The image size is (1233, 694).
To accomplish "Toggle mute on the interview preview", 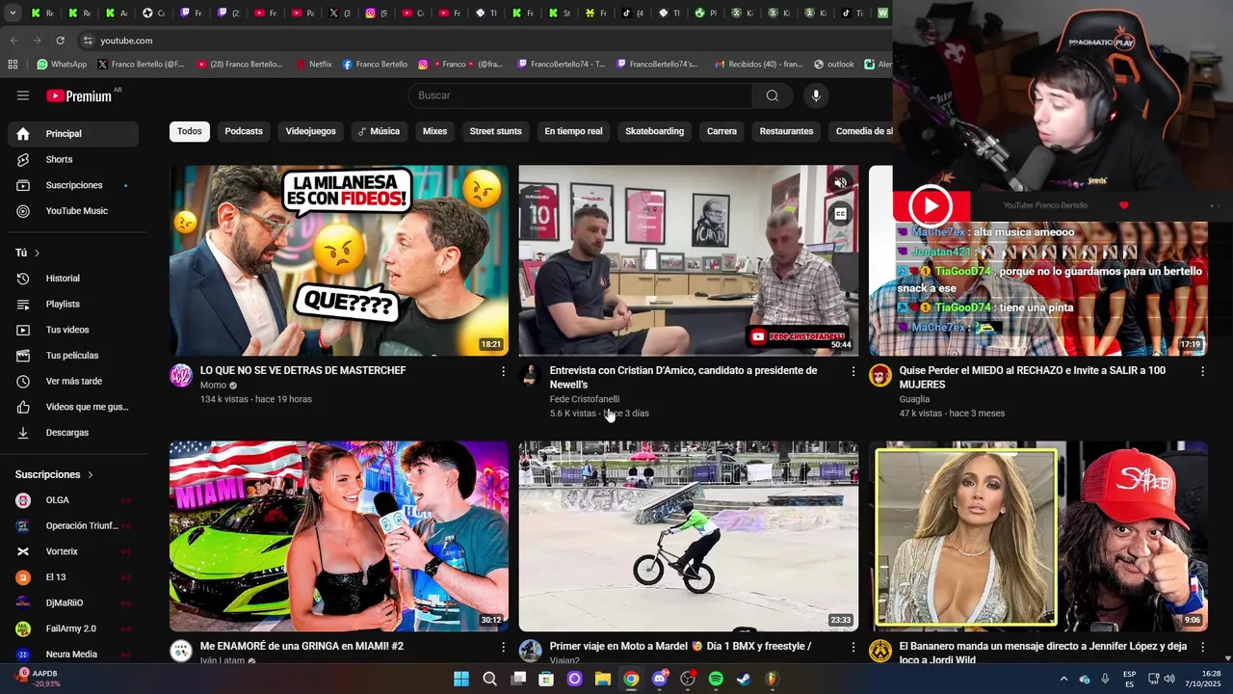I will click(x=840, y=183).
